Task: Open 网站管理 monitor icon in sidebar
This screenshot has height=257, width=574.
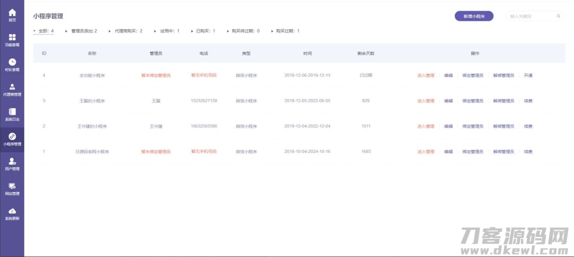Action: 12,186
